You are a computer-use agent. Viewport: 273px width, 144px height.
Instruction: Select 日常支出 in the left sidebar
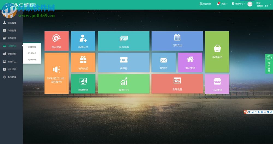11,46
